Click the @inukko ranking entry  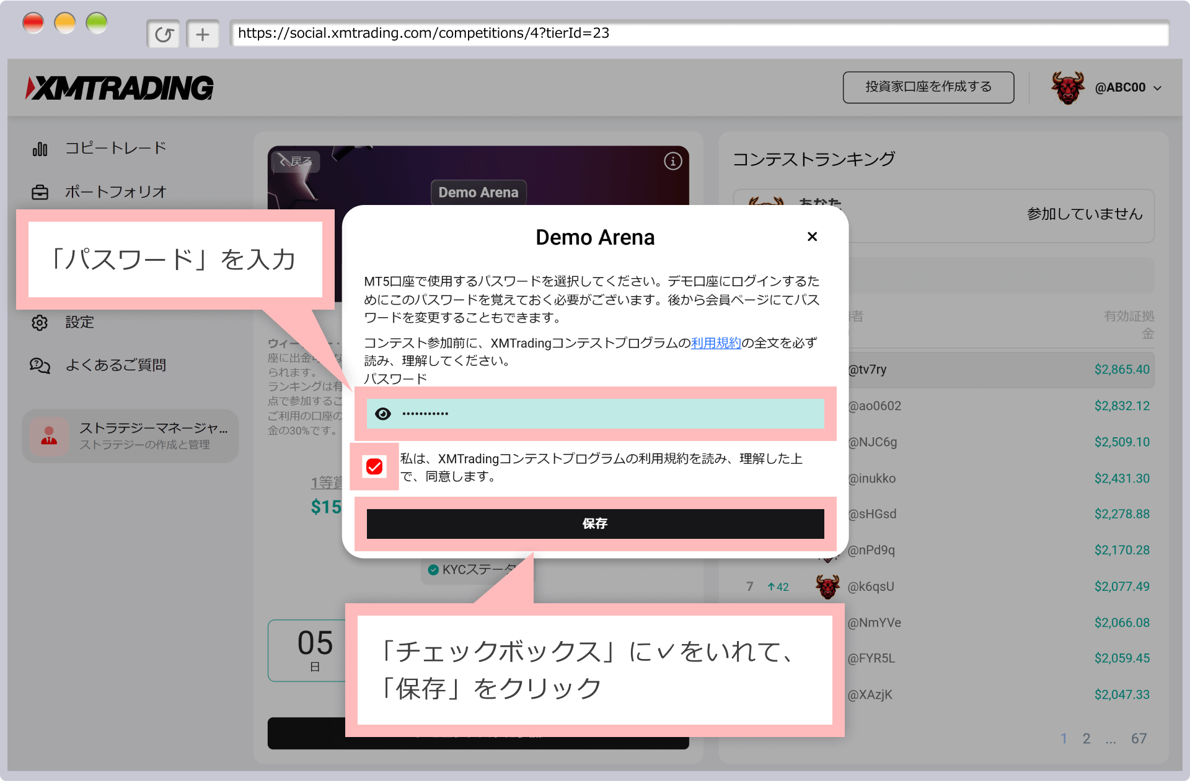[872, 478]
